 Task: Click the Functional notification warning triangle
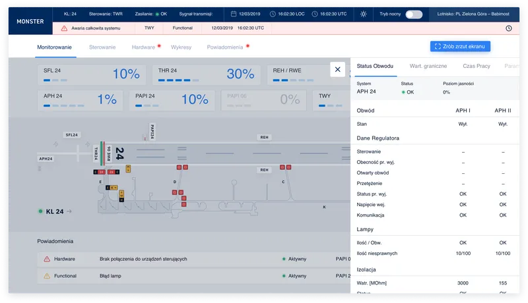(47, 276)
